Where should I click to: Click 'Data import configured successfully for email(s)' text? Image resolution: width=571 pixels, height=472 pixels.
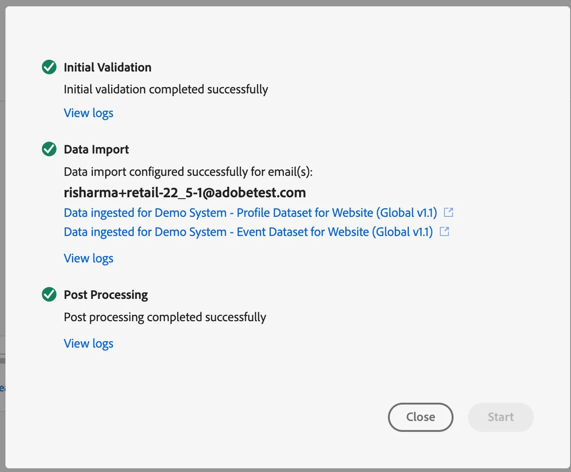coord(189,172)
